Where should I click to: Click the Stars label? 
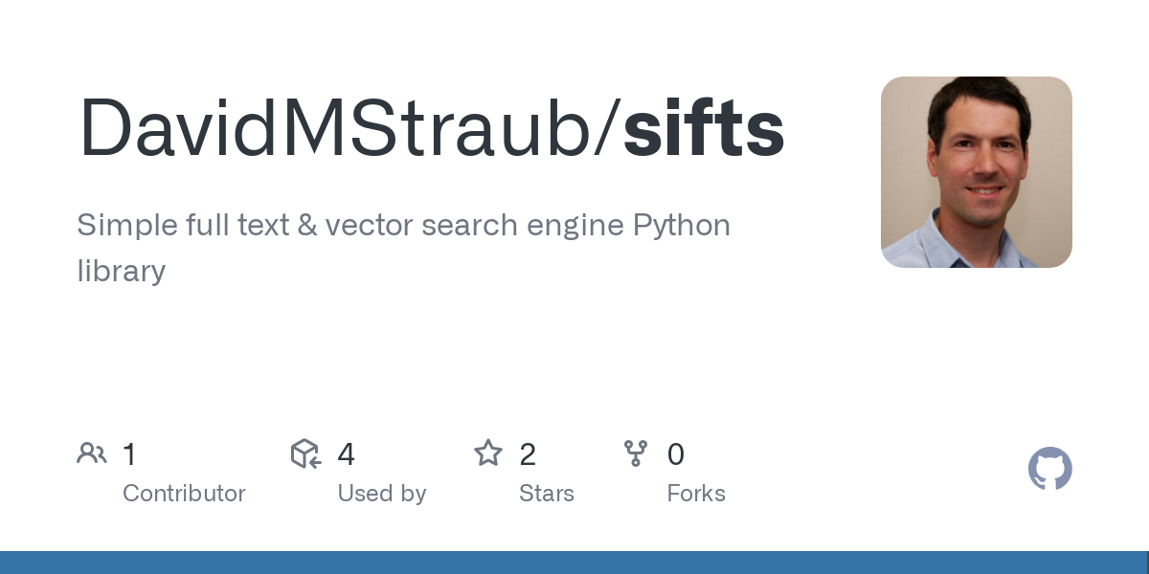(x=546, y=494)
